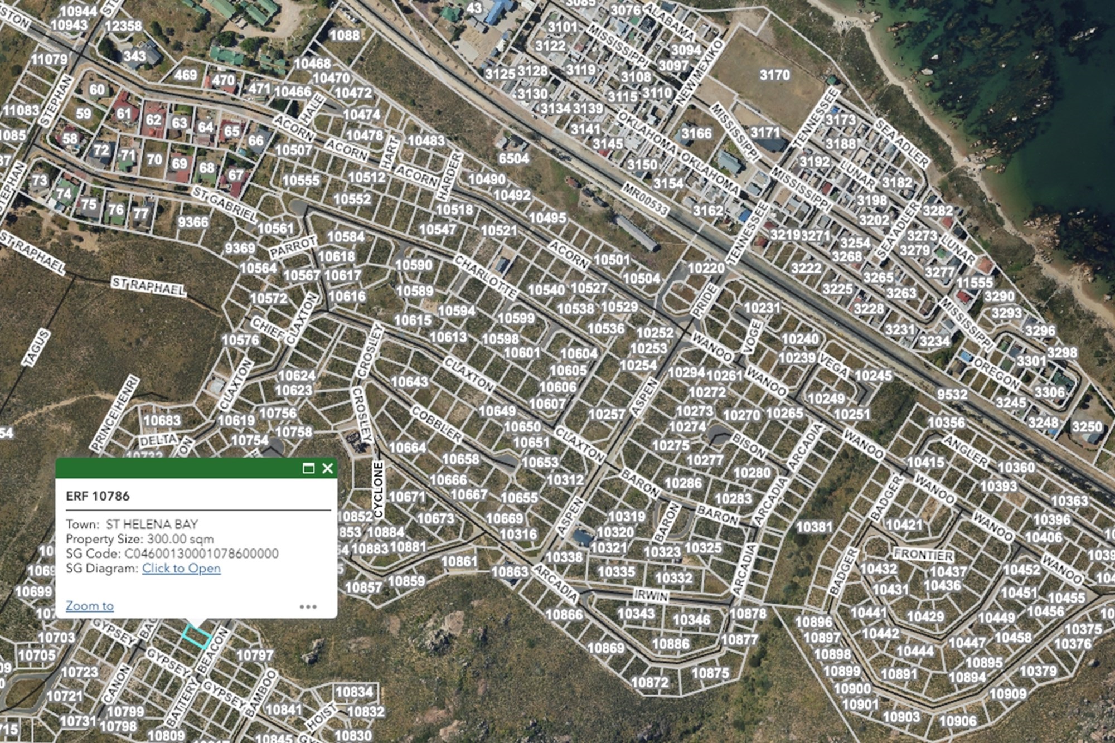Close the ERF 10786 info popup
Screen dimensions: 1115x743
pyautogui.click(x=328, y=468)
